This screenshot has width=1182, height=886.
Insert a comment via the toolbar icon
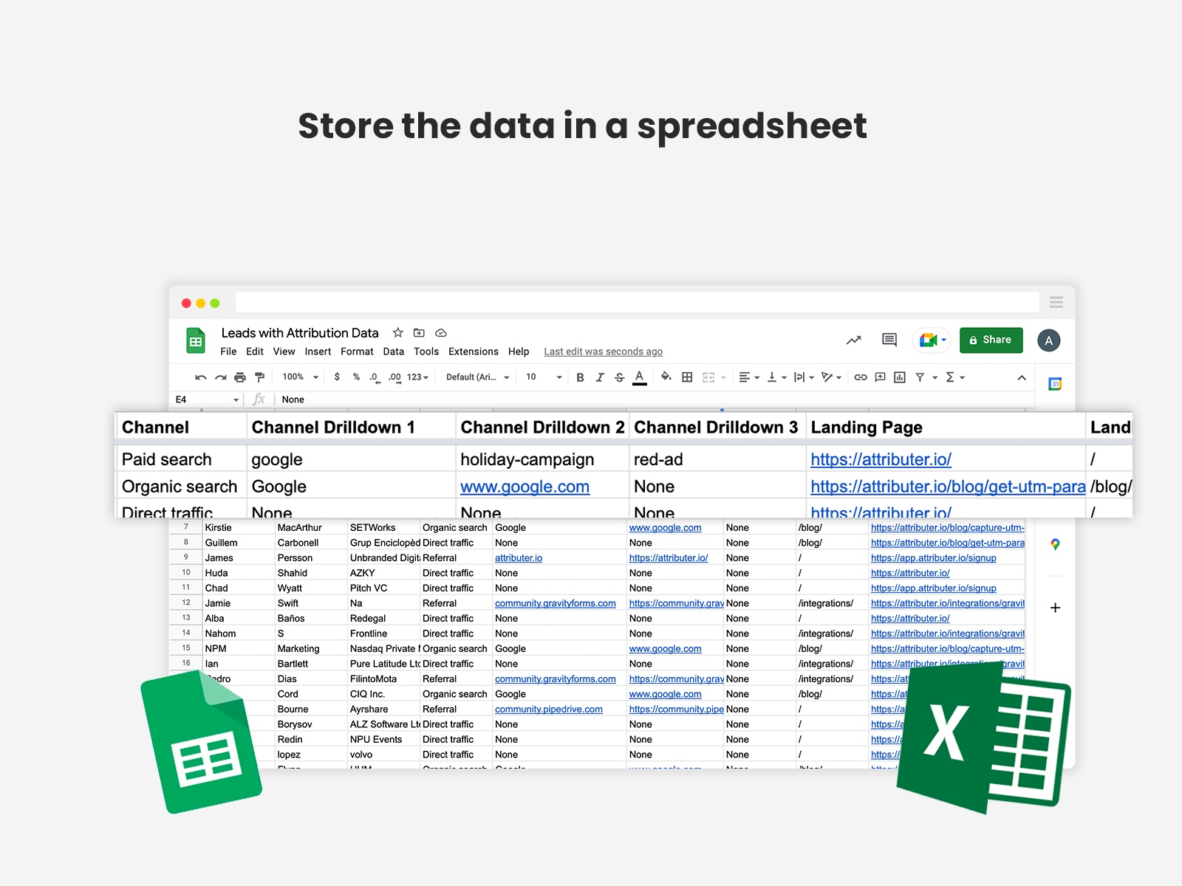[x=879, y=377]
